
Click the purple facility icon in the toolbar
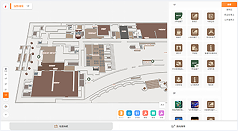click(161, 114)
